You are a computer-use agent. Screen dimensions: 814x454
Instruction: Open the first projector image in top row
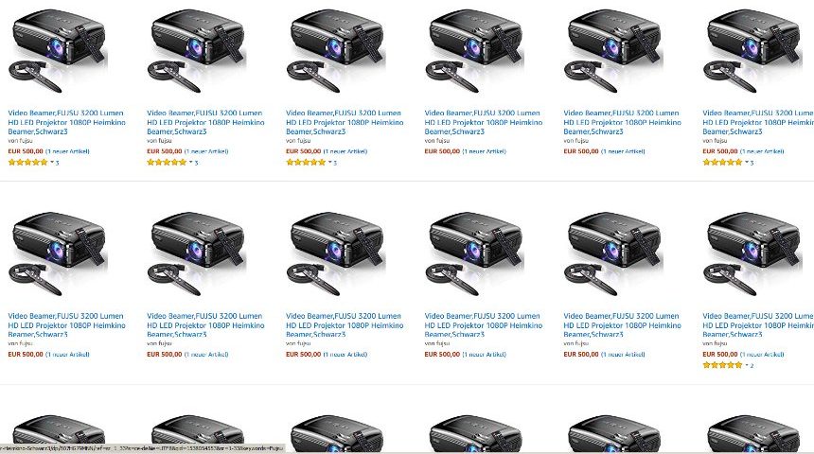pyautogui.click(x=58, y=50)
